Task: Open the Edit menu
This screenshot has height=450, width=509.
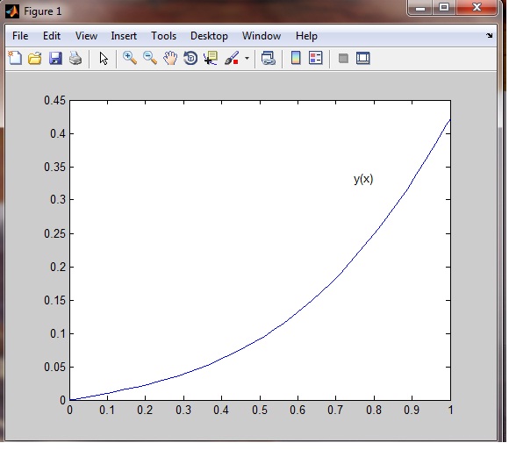Action: (x=52, y=36)
